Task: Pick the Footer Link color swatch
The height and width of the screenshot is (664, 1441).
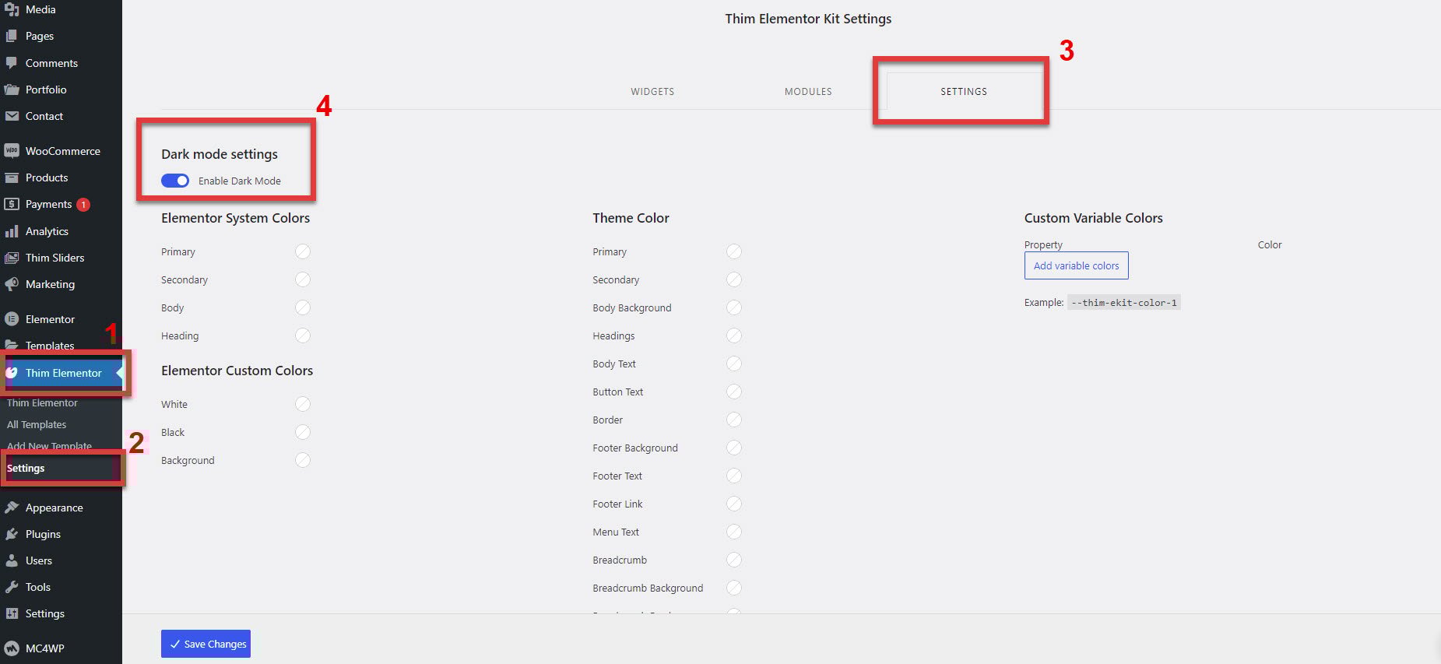Action: point(734,504)
